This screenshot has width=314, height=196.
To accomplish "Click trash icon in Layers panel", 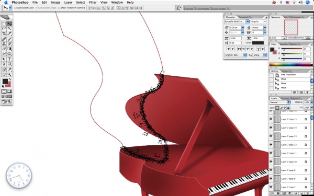I will pos(307,193).
